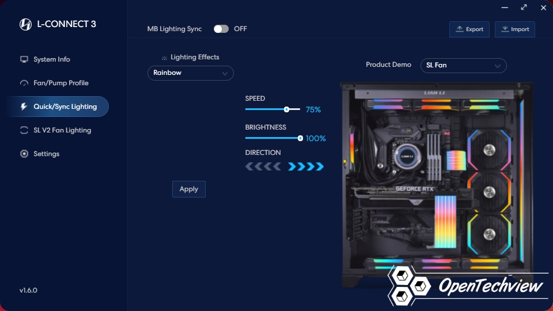553x311 pixels.
Task: Click the Apply button
Action: 189,189
